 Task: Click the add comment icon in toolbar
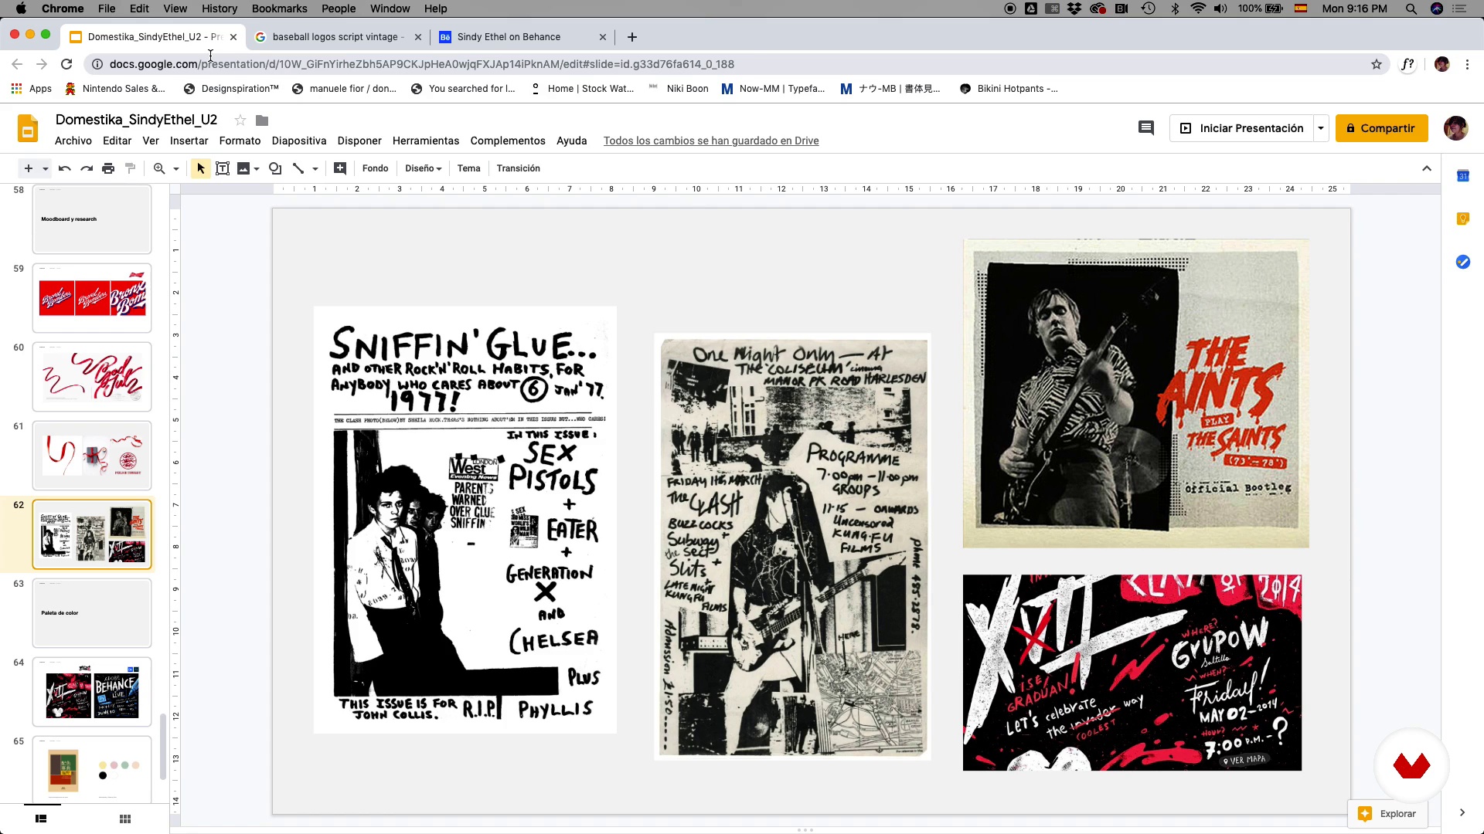pyautogui.click(x=340, y=168)
